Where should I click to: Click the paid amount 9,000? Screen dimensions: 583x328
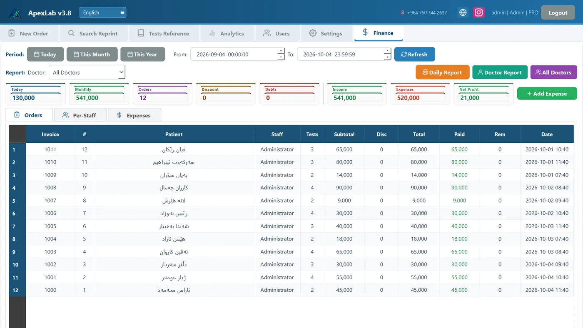click(459, 201)
